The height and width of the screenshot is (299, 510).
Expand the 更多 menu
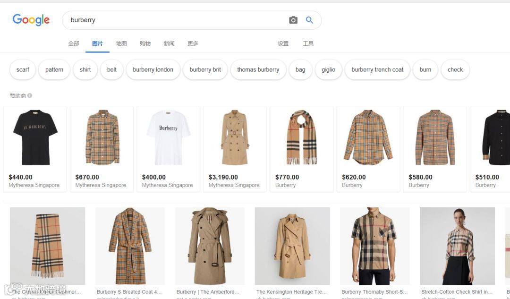[193, 43]
